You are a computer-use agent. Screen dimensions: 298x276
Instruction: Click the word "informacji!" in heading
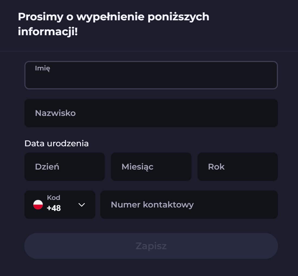tap(48, 31)
